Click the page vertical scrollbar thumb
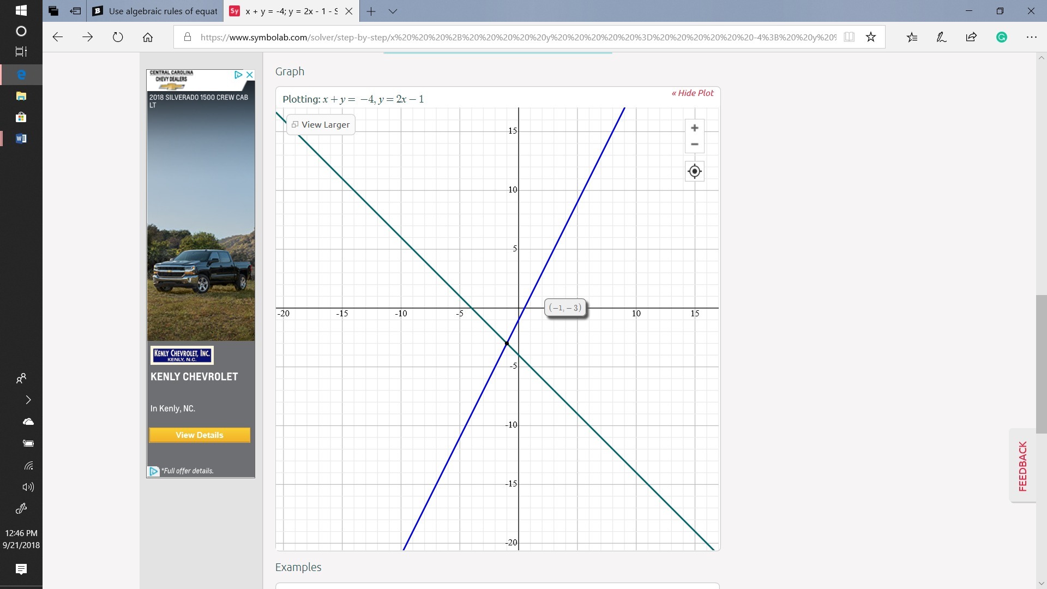 click(x=1041, y=364)
